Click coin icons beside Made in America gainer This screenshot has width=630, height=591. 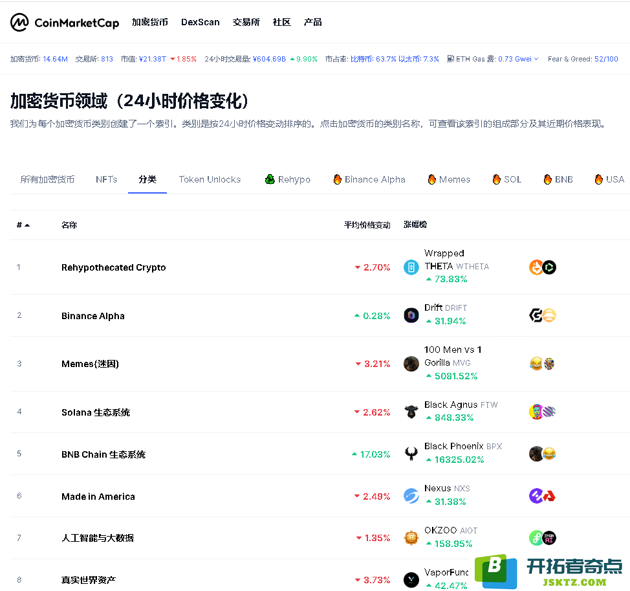click(x=543, y=496)
